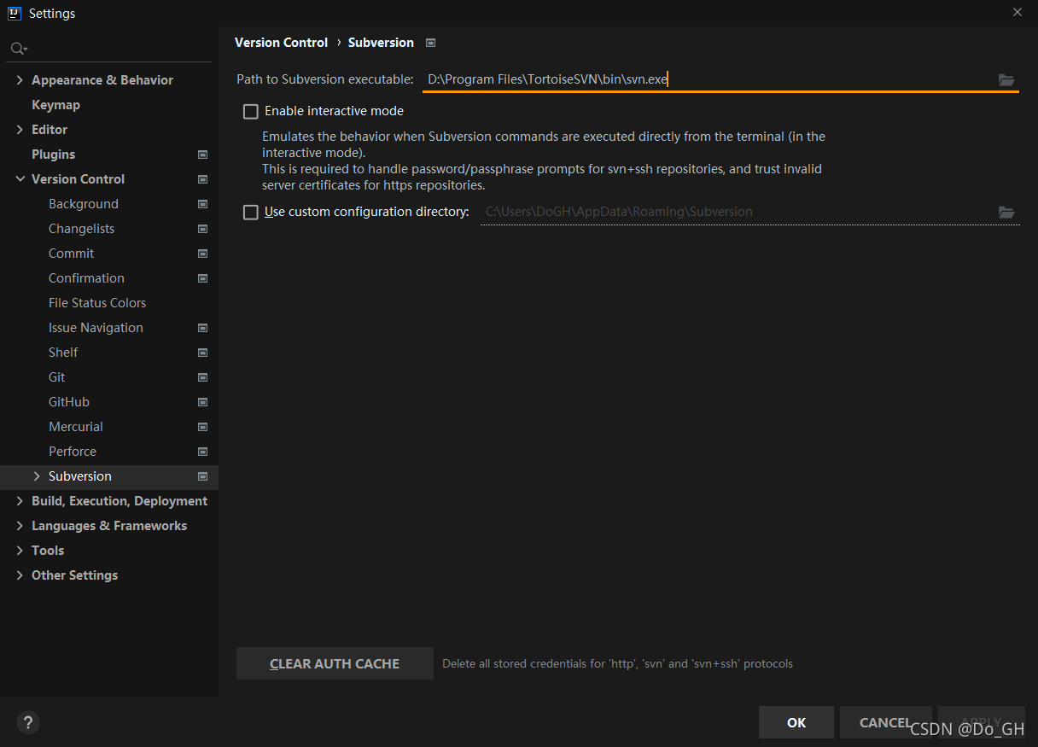Image resolution: width=1038 pixels, height=747 pixels.
Task: Expand the Editor settings section
Action: 20,130
